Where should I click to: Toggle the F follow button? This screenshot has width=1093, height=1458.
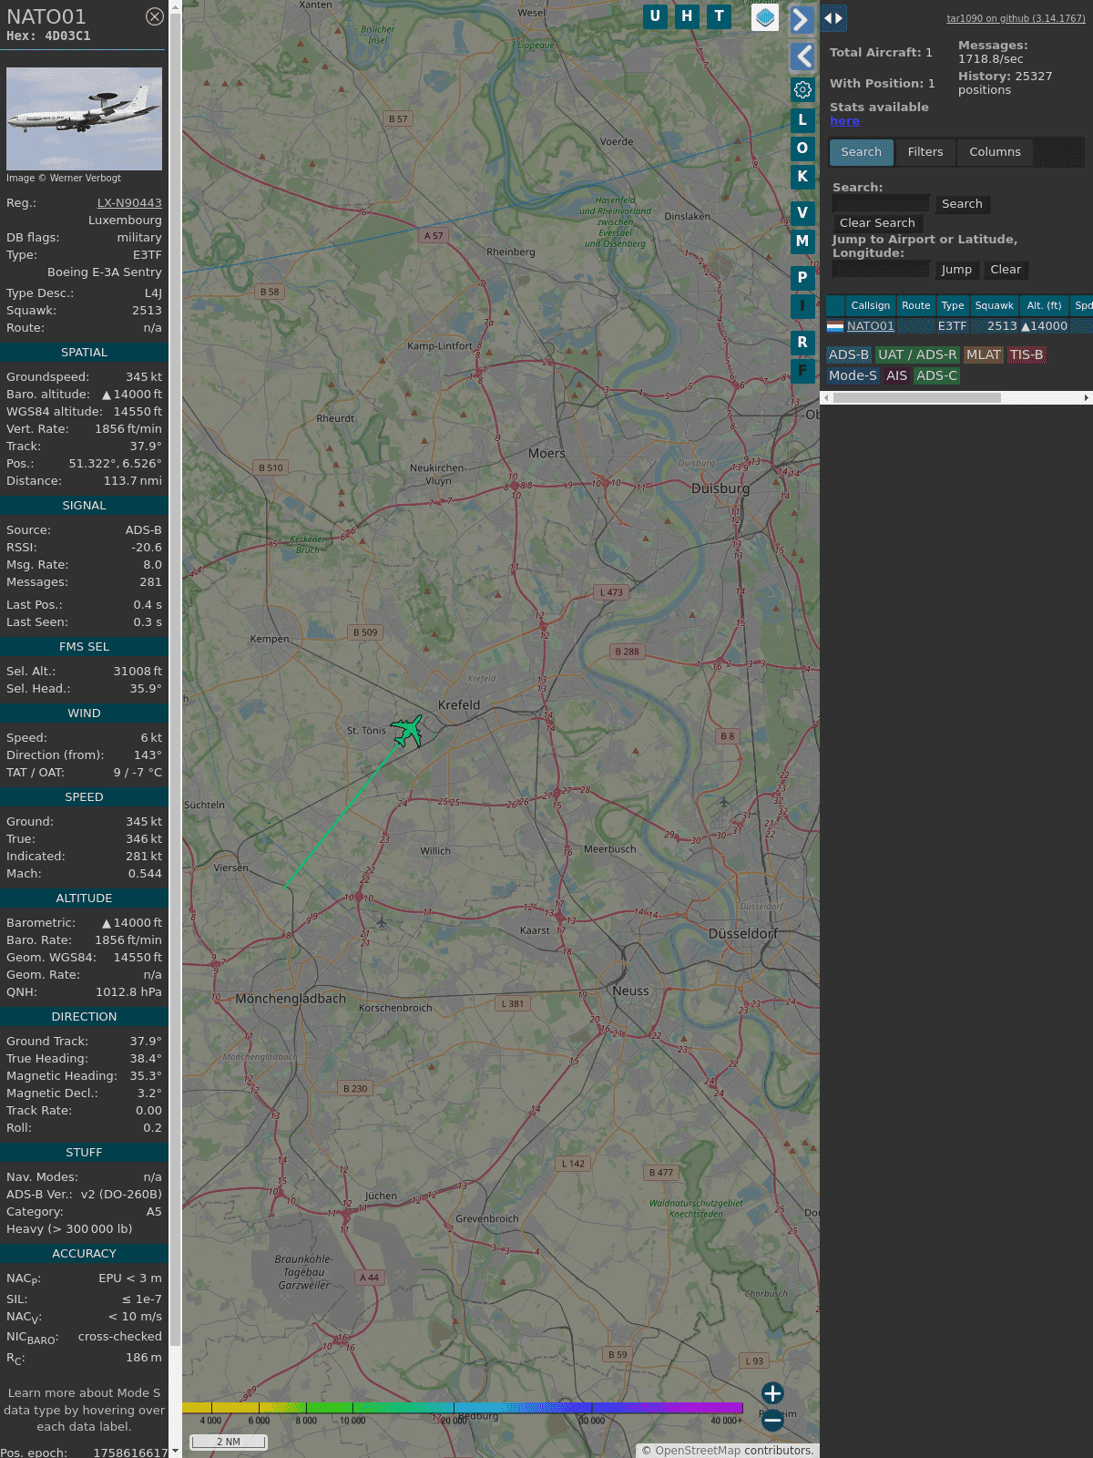[x=802, y=370]
